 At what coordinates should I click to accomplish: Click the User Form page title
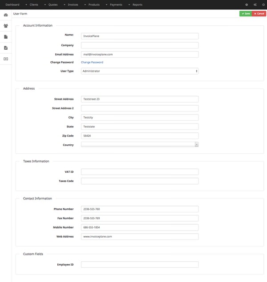(20, 14)
